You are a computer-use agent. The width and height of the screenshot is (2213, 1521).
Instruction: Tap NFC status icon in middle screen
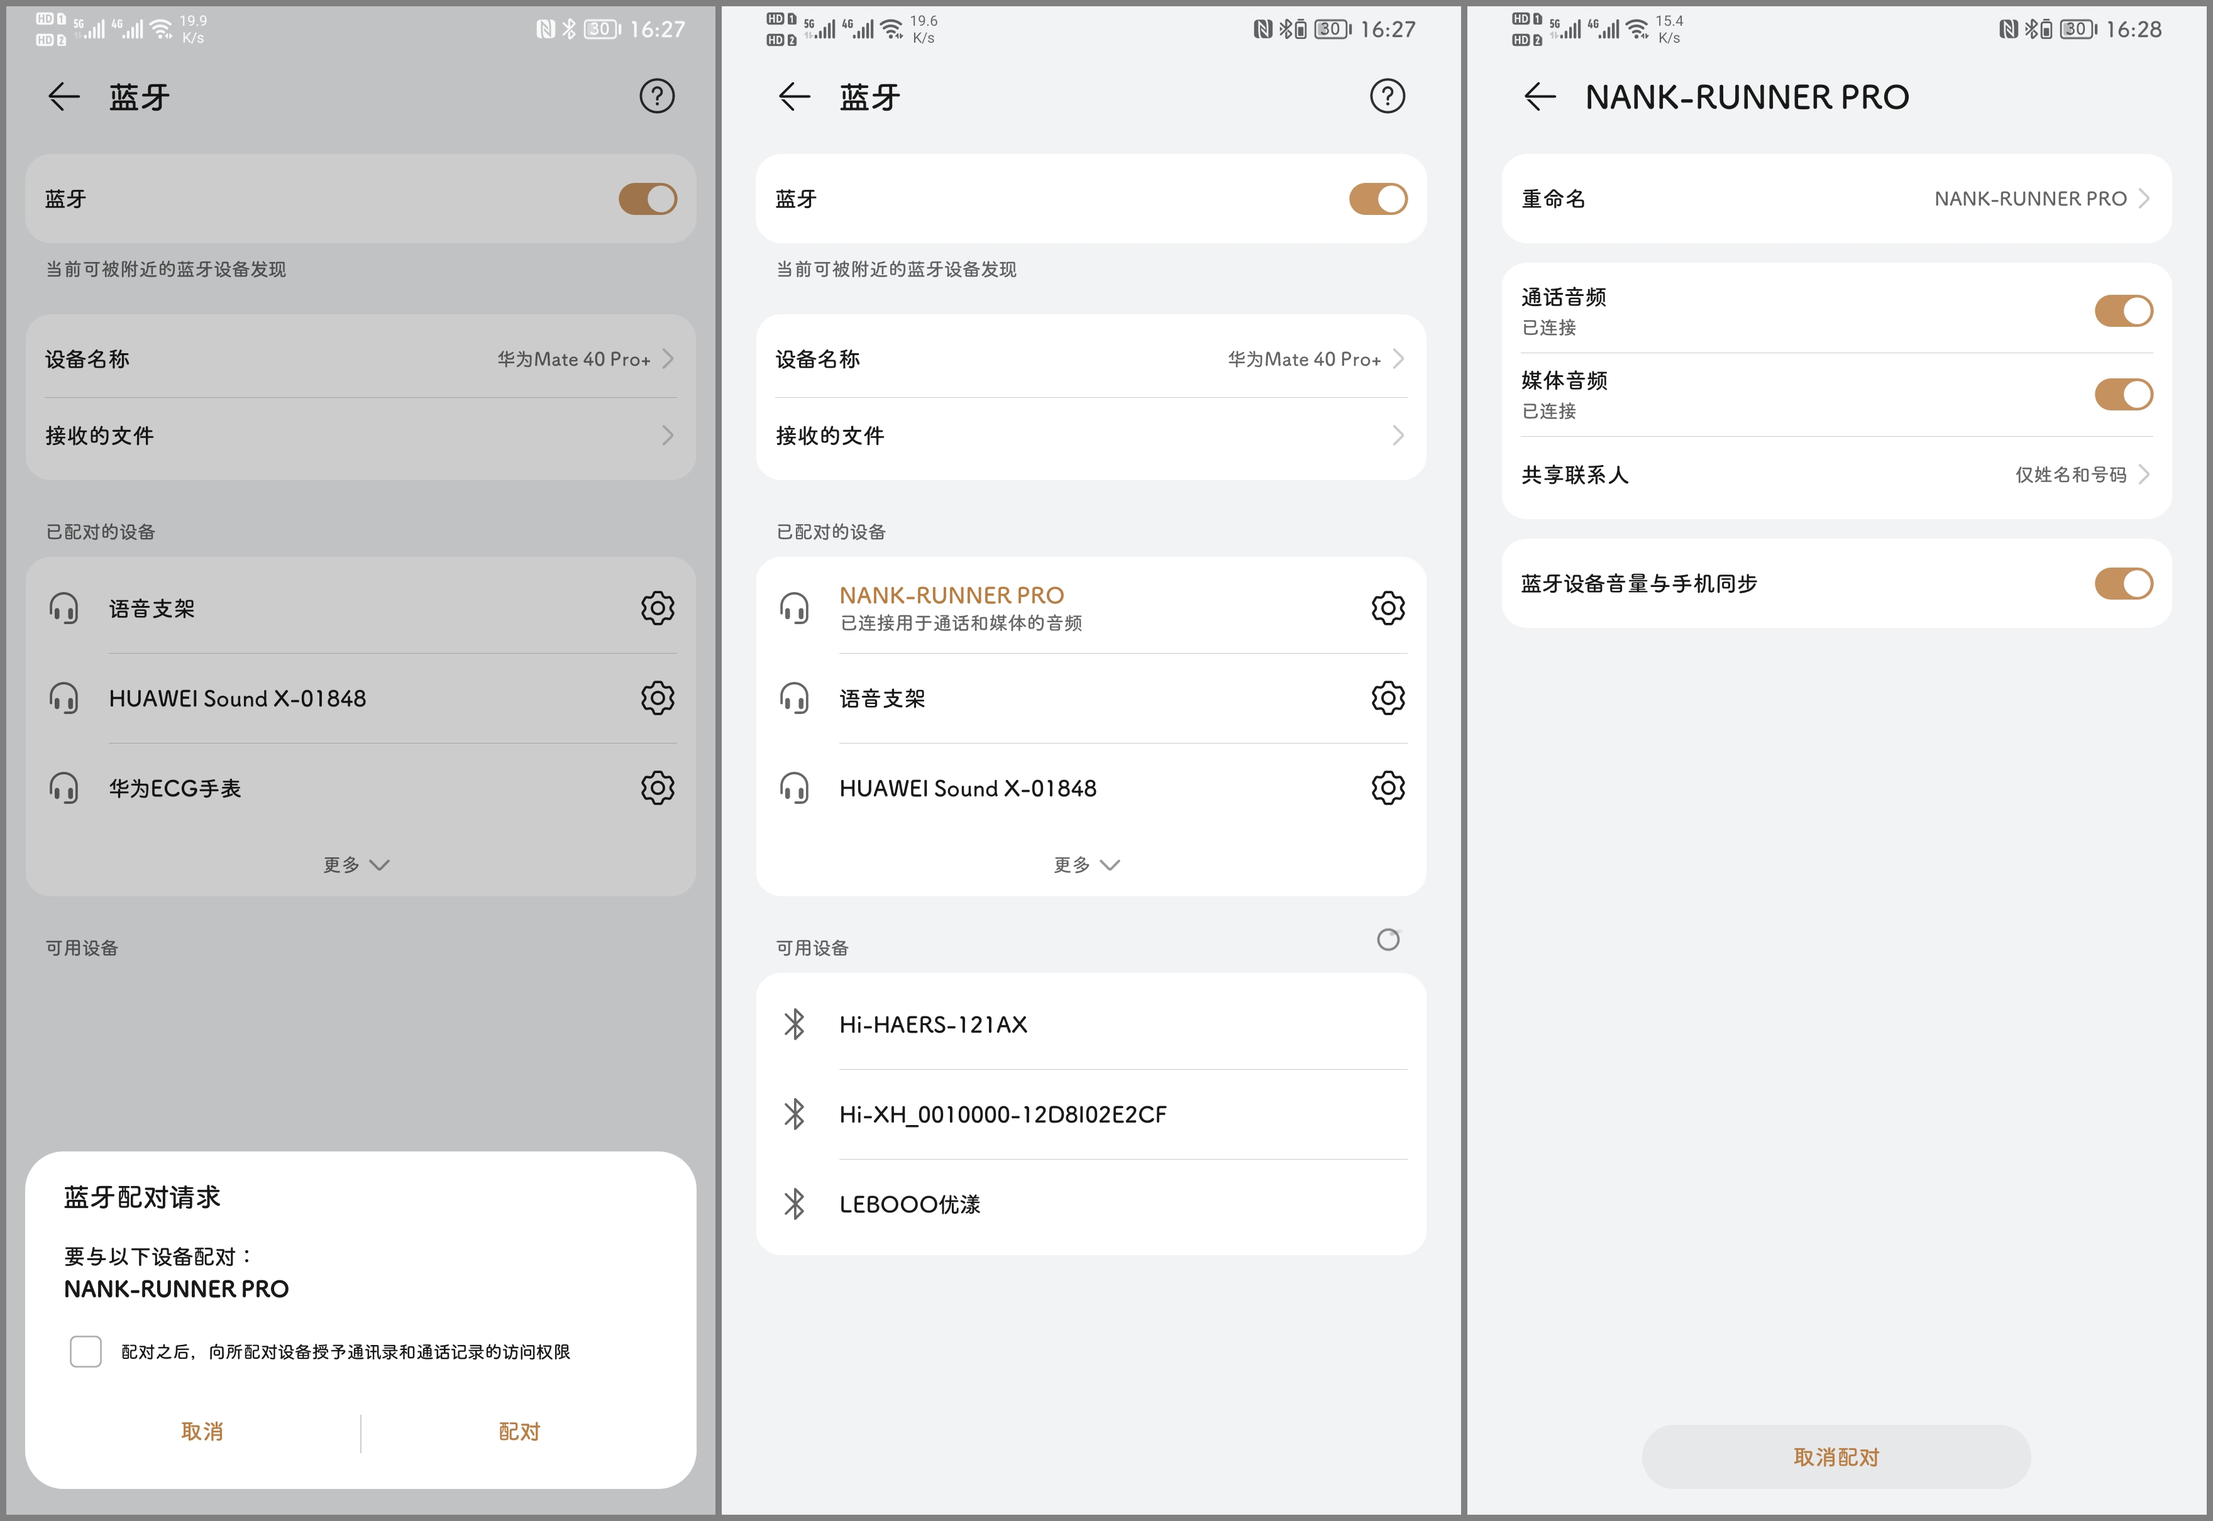[1263, 30]
